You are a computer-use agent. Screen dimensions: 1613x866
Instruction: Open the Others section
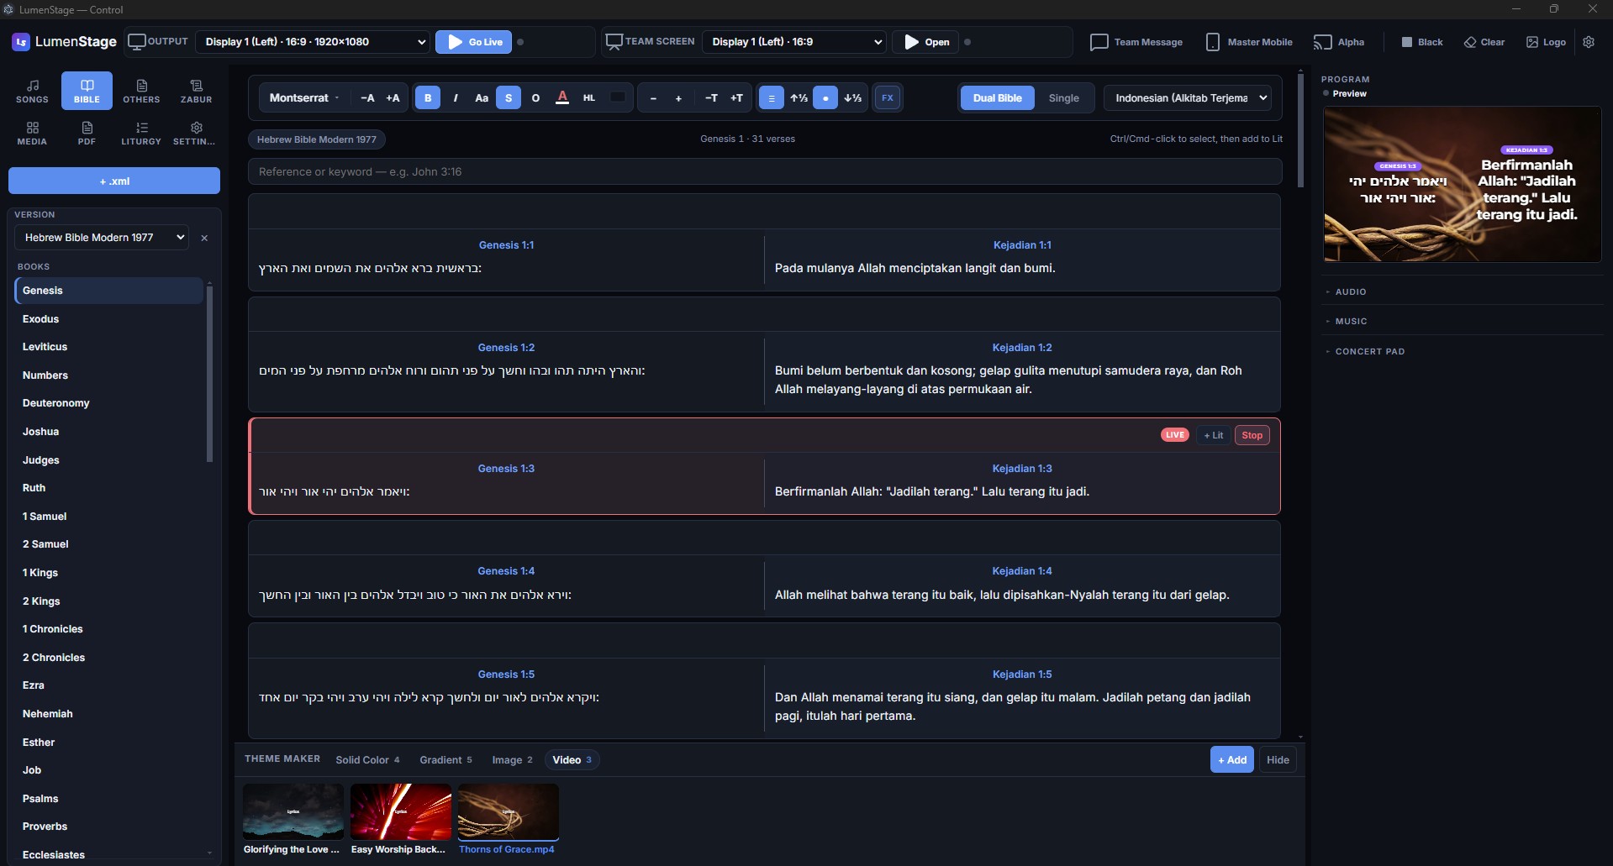click(141, 91)
